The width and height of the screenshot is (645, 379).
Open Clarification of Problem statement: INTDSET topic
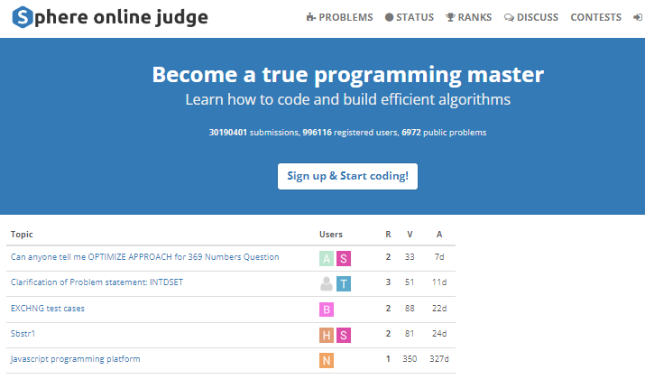point(97,282)
